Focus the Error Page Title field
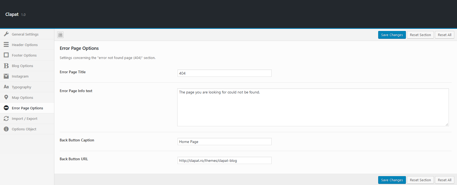The image size is (457, 185). pyautogui.click(x=225, y=73)
